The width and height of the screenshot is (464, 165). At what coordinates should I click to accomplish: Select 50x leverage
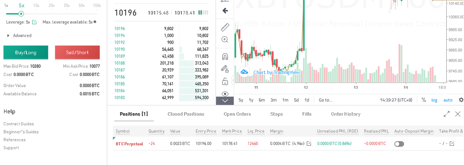pos(81,5)
